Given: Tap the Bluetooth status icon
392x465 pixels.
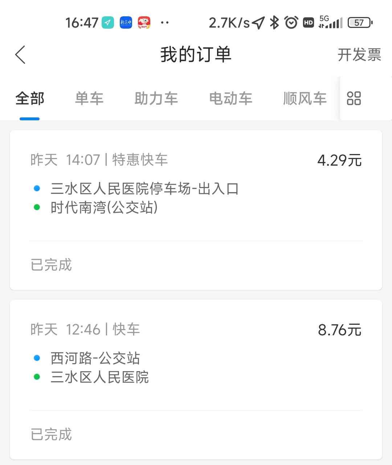Looking at the screenshot, I should pyautogui.click(x=274, y=23).
